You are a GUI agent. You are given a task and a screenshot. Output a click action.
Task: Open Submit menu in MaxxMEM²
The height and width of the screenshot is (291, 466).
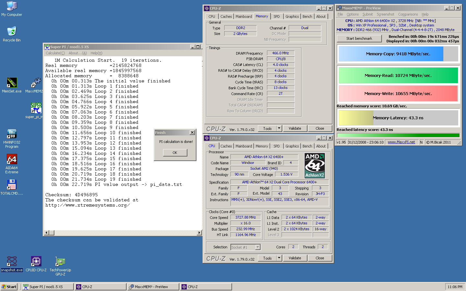[368, 14]
